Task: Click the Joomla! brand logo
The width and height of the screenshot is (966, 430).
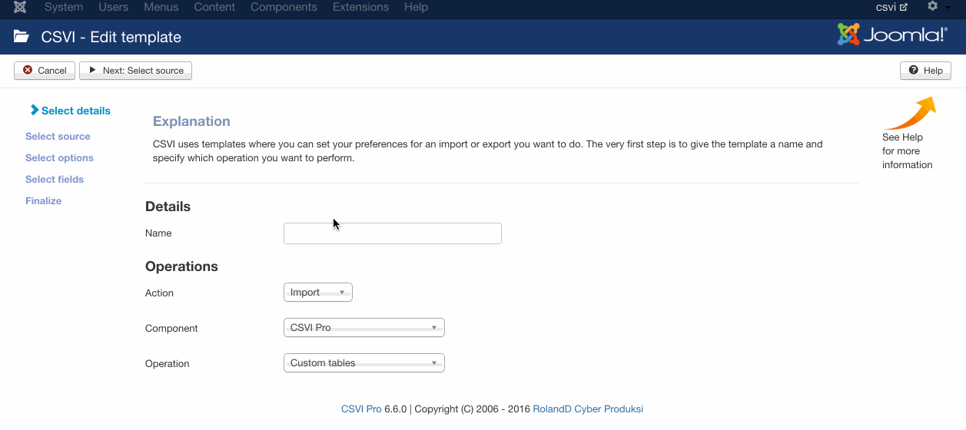Action: (891, 35)
